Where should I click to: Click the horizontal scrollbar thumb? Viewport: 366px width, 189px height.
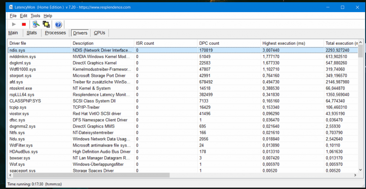[x=91, y=175]
